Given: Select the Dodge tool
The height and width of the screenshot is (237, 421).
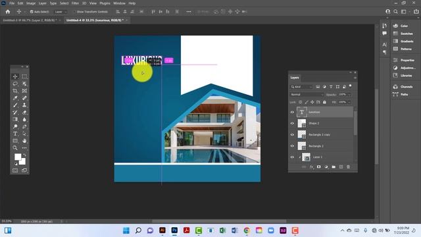Looking at the screenshot, I should click(15, 126).
